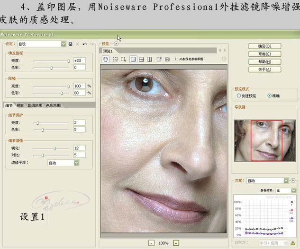Click the preview bracketing icon
The height and width of the screenshot is (249, 300).
(x=167, y=59)
